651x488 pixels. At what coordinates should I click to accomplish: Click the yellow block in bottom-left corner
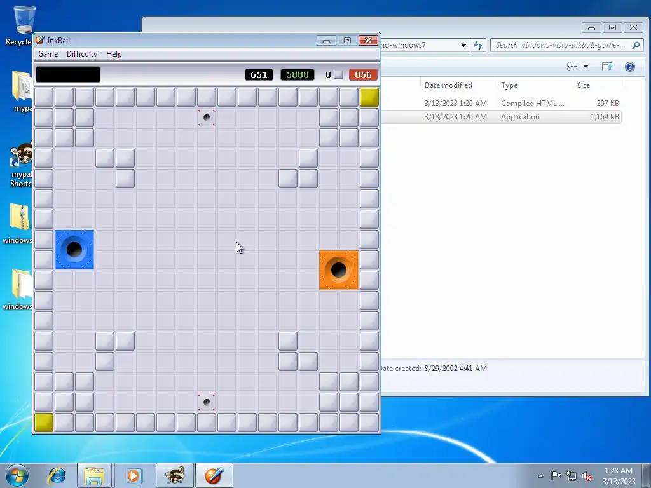[44, 423]
